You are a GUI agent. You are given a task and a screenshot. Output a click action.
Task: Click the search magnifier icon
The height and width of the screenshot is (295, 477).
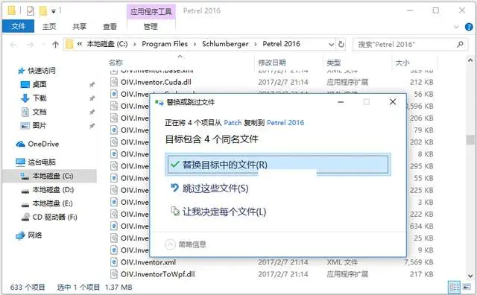click(460, 45)
